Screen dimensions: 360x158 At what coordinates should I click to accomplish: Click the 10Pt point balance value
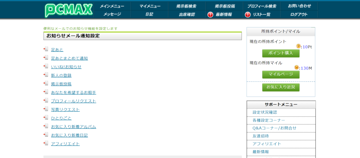(x=307, y=47)
